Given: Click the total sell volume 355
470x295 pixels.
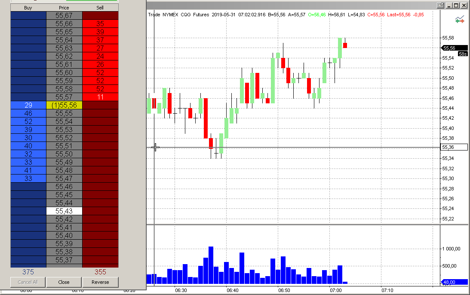Looking at the screenshot, I should 101,272.
